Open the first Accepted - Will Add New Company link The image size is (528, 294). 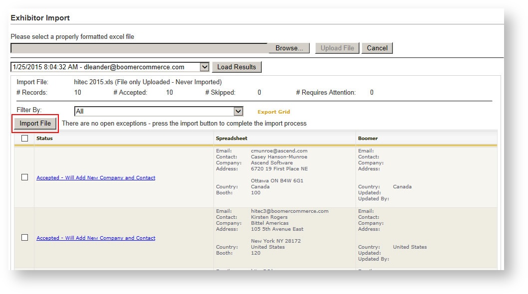95,177
